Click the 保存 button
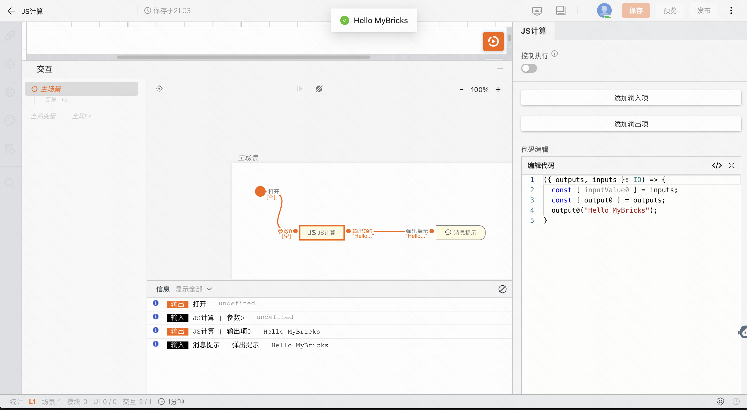The height and width of the screenshot is (410, 747). (x=636, y=11)
